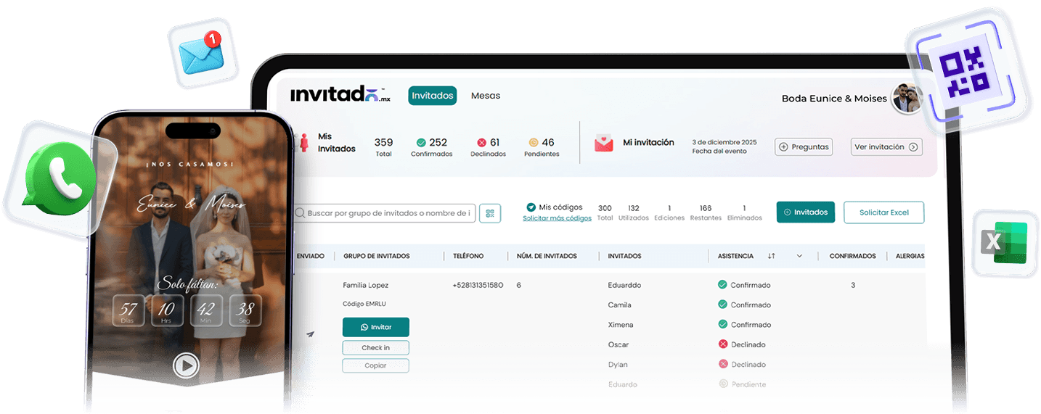Viewport: 1041px width, 414px height.
Task: Click the floating Excel icon
Action: [x=1005, y=243]
